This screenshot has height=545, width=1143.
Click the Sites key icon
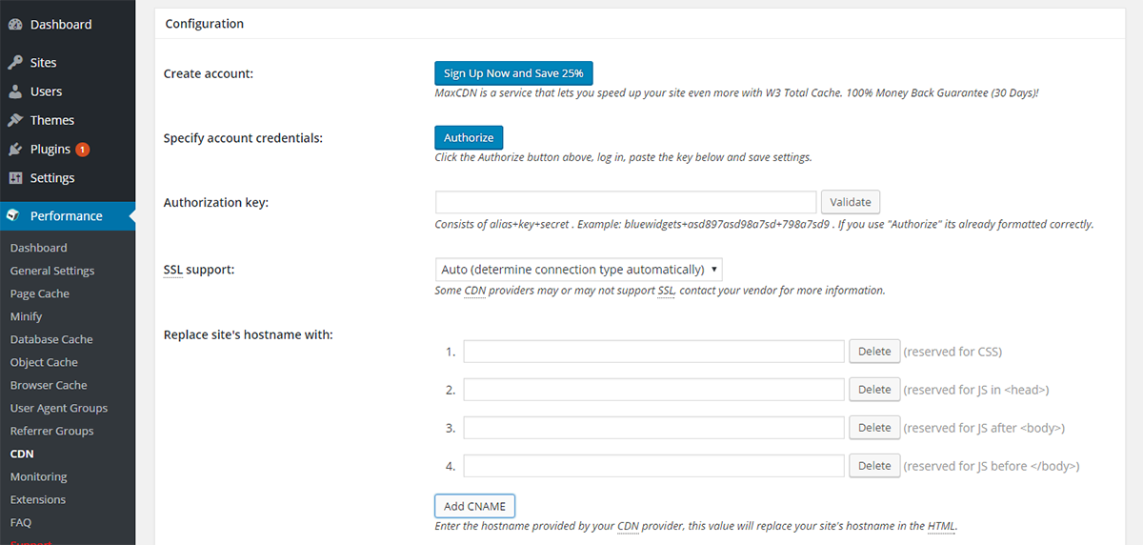point(14,63)
